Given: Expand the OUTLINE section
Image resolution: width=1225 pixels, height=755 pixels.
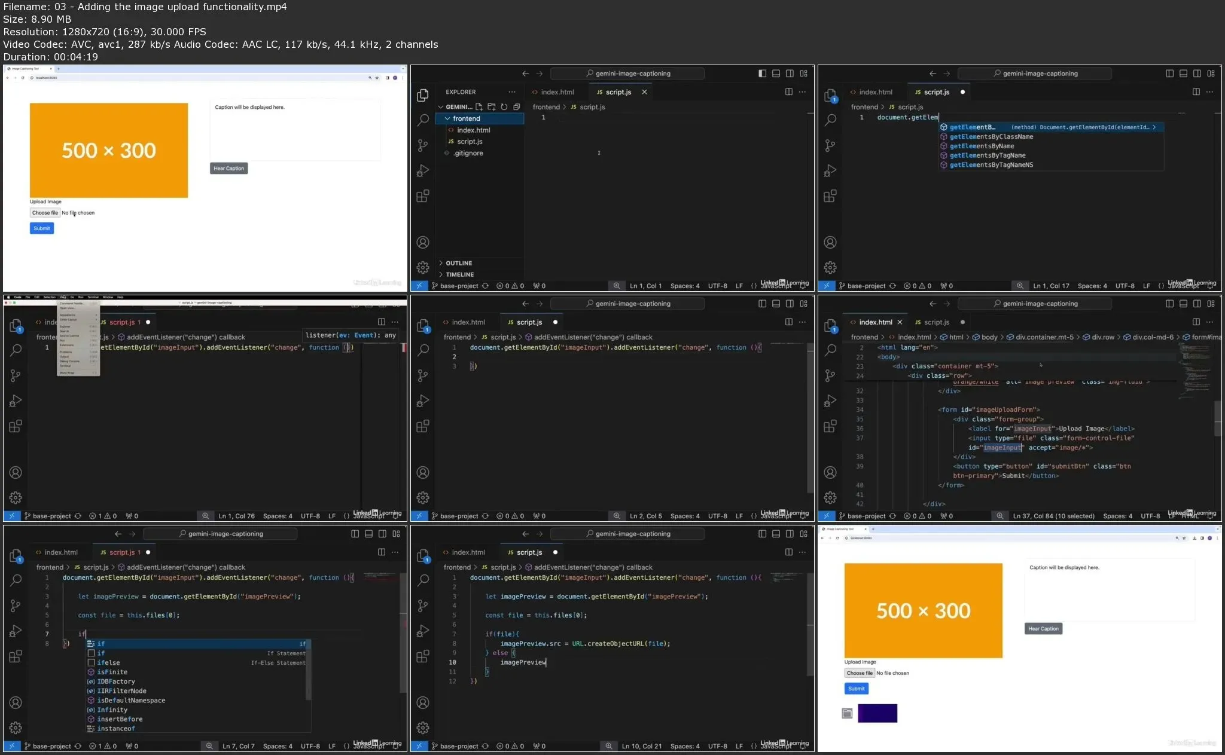Looking at the screenshot, I should [x=458, y=263].
